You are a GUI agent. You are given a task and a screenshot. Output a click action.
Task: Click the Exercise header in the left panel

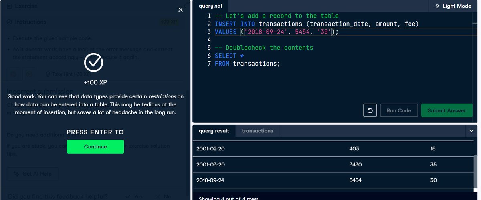(26, 6)
